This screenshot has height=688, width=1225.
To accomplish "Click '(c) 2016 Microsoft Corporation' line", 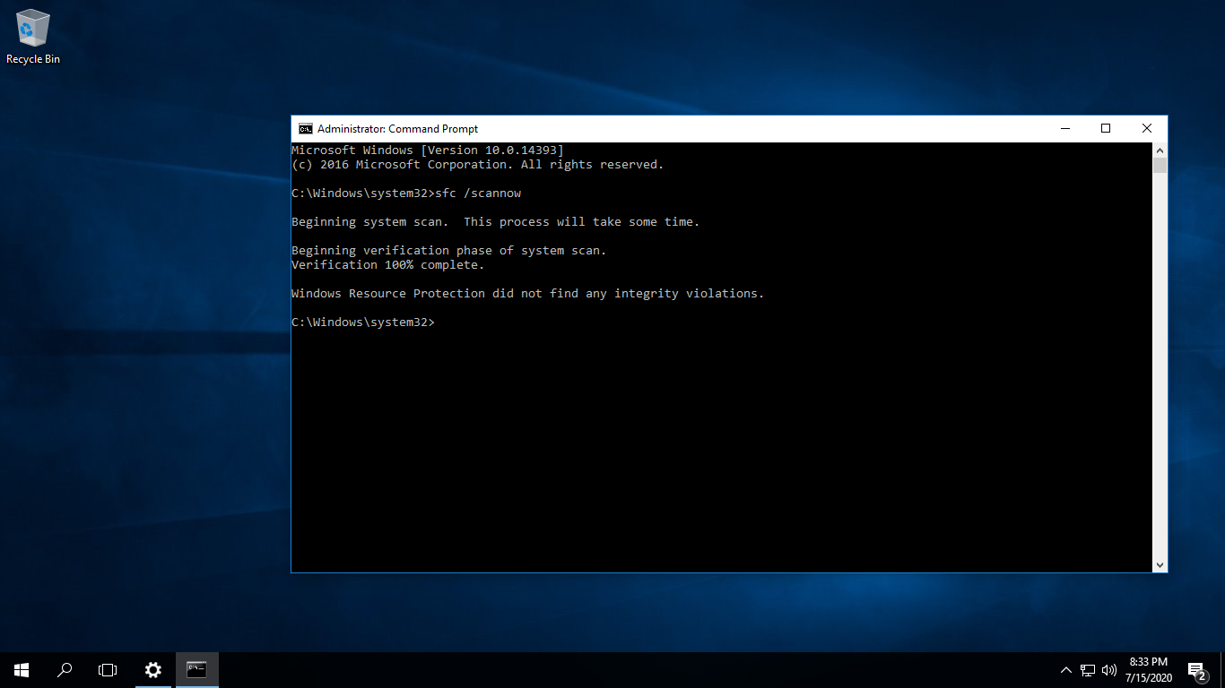I will [477, 165].
